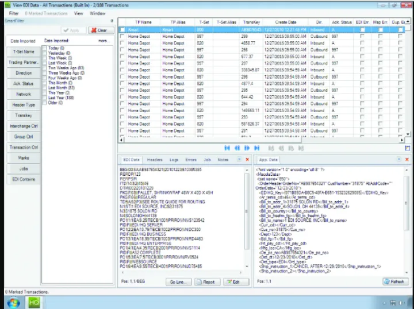Screen dimensions: 414x309
Task: Select the Trading Partner filter category
Action: coord(24,63)
